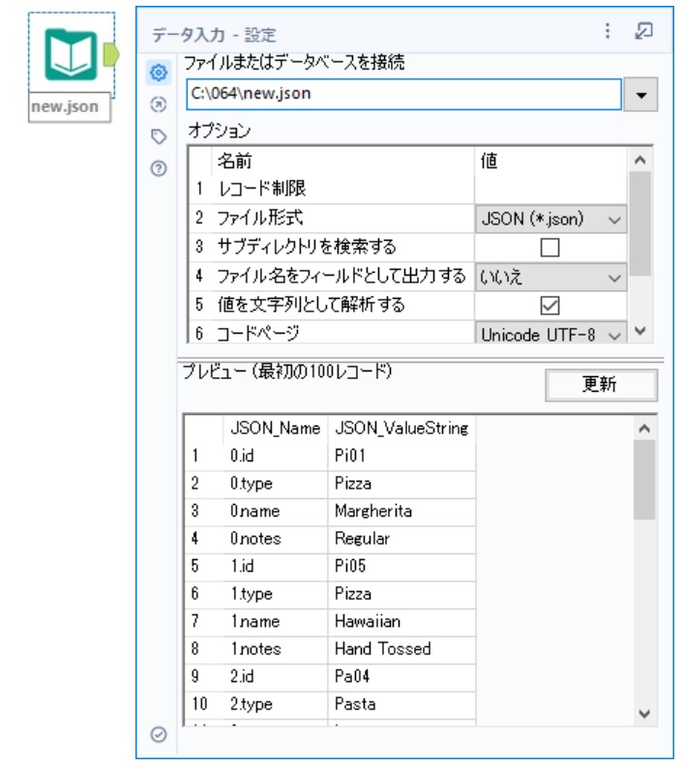Screen dimensions: 682x766
Task: Uncheck the 値を文字列として解析する checkbox
Action: (549, 306)
